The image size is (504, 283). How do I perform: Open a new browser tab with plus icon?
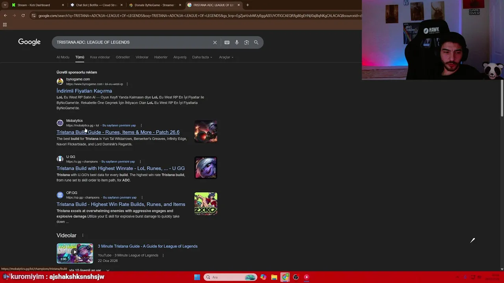[x=247, y=5]
